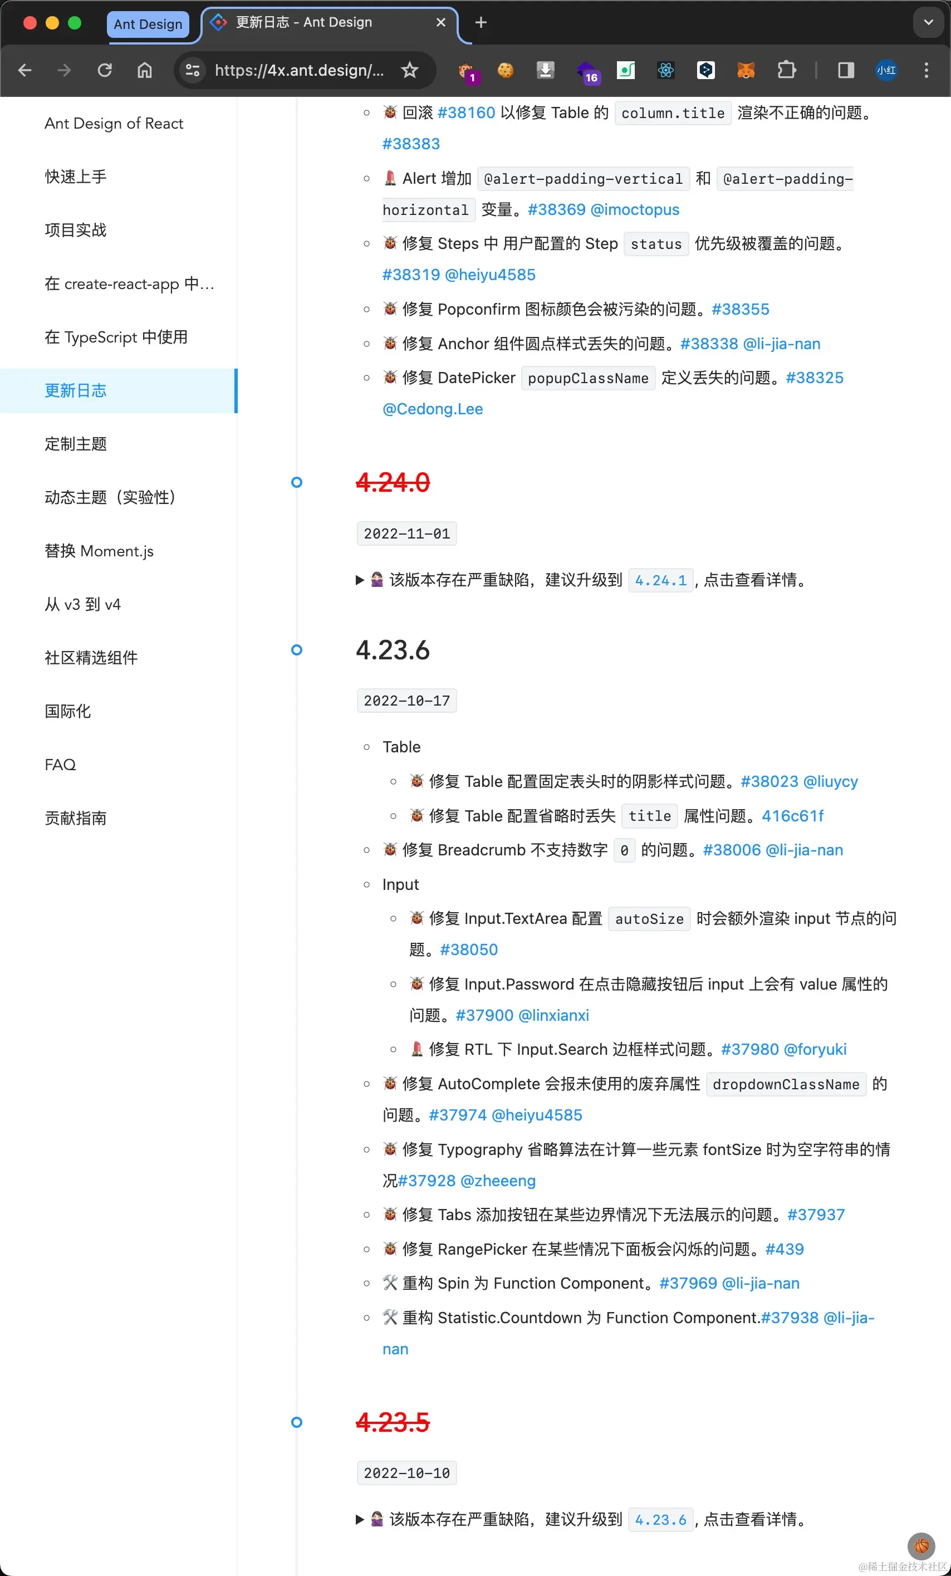Open pull request link #38160
Image resolution: width=951 pixels, height=1576 pixels.
[x=466, y=113]
